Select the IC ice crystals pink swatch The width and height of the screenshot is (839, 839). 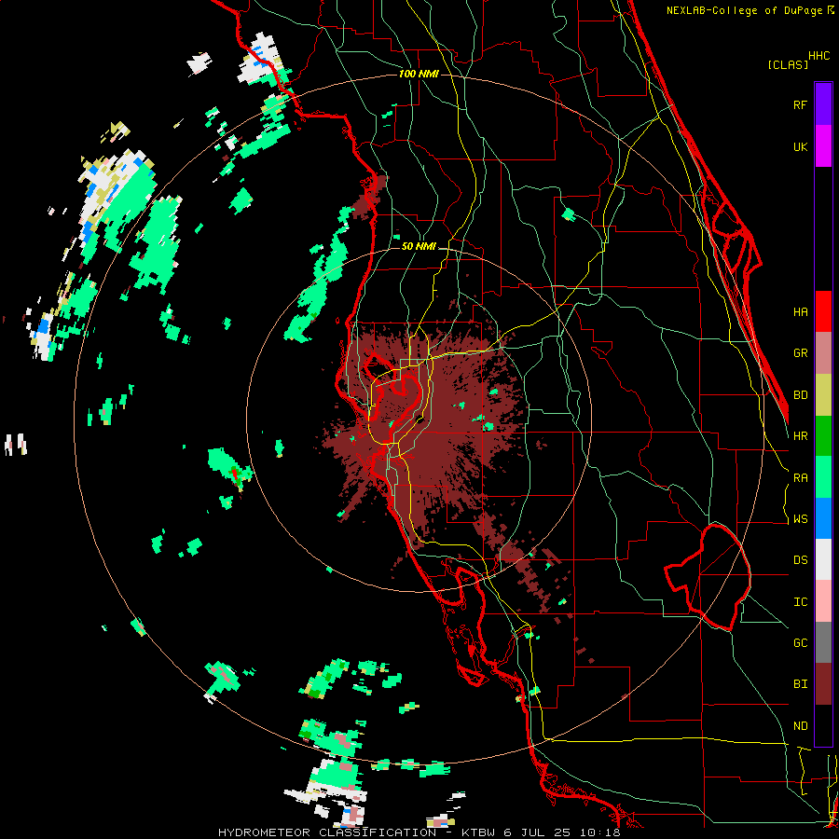click(823, 601)
